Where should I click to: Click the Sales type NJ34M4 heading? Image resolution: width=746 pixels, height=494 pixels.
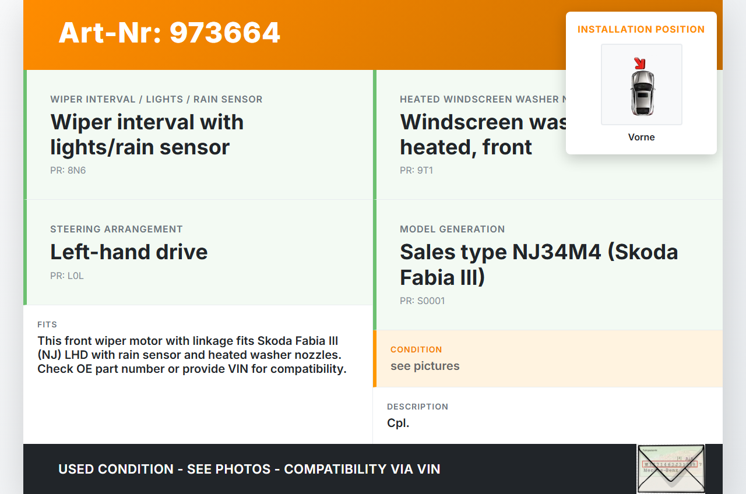(x=539, y=264)
